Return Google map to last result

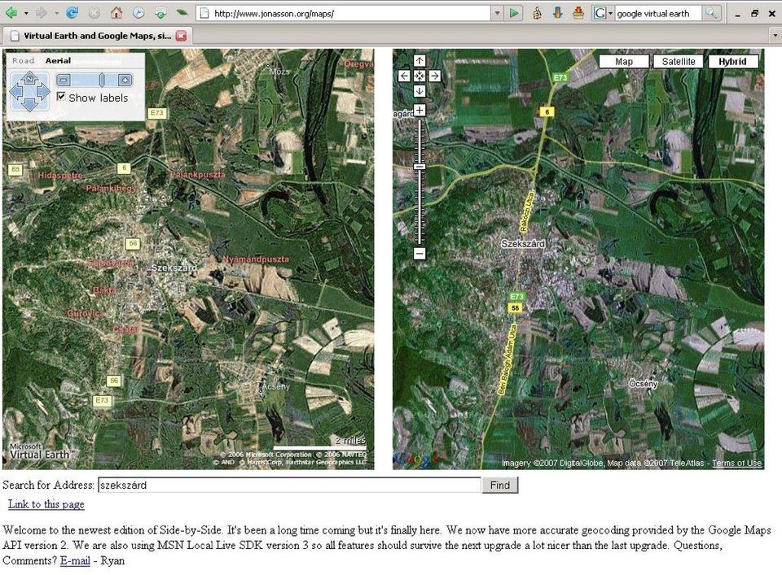(x=420, y=76)
